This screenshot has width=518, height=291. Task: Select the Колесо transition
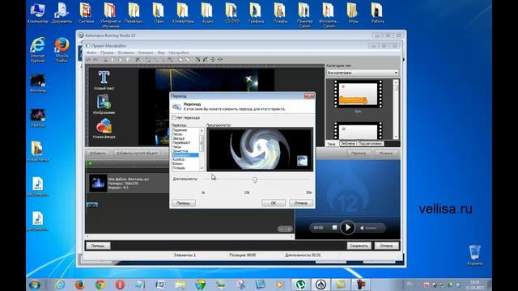pos(178,159)
